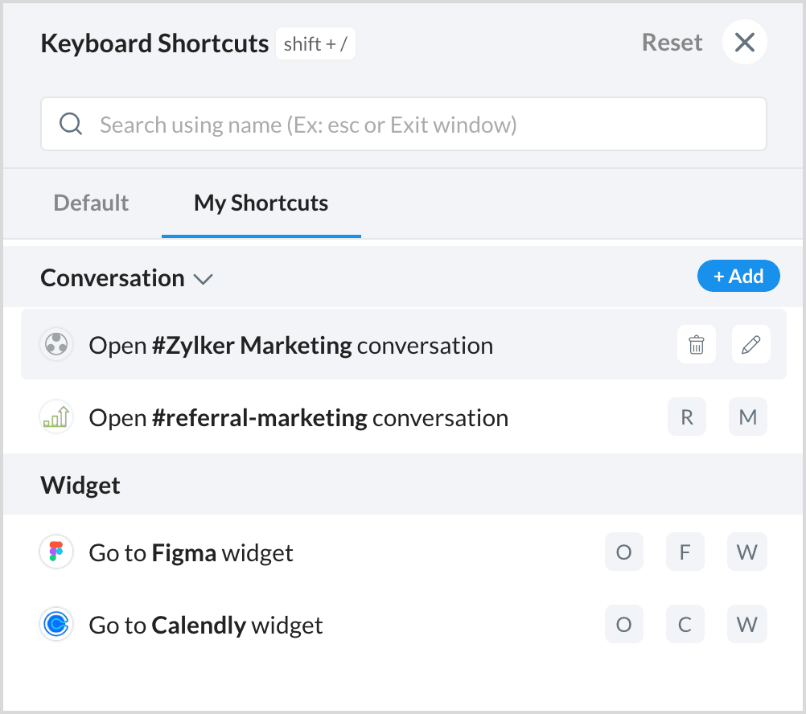Click the Calendly widget logo

click(56, 624)
